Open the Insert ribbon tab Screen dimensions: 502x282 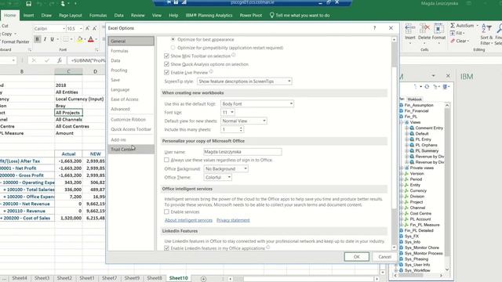click(x=28, y=15)
